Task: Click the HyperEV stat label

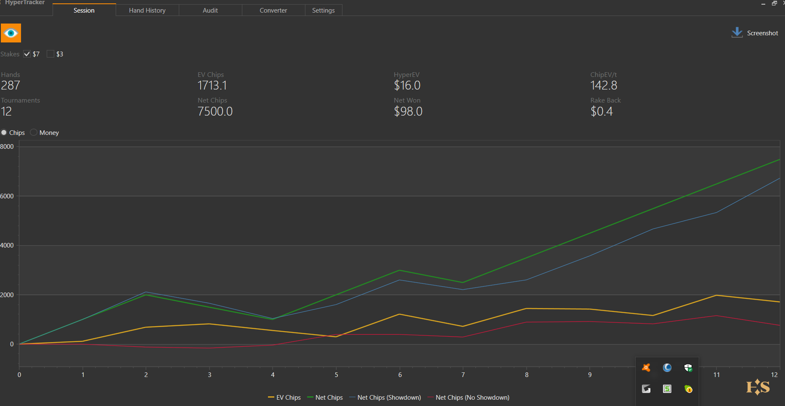Action: (x=406, y=74)
